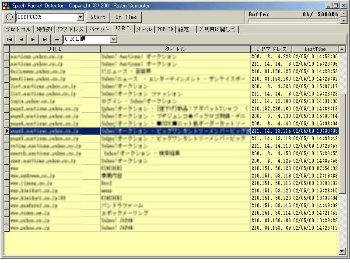Click IP cell 211. 14. 13.180

(x=271, y=101)
